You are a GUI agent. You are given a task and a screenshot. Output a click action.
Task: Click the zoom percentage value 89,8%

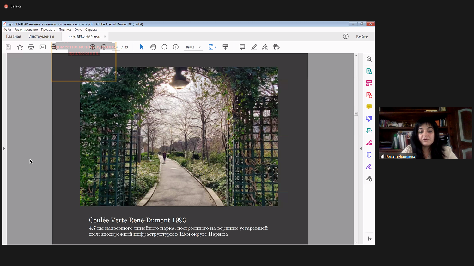(190, 47)
